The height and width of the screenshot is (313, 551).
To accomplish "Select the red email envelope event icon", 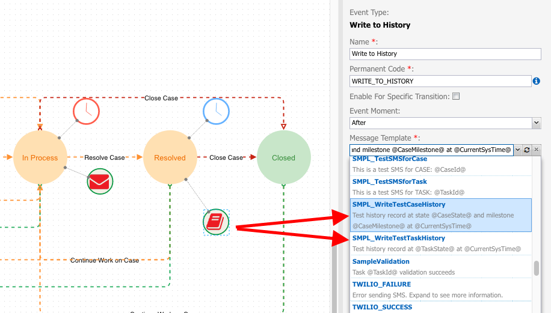I will point(100,181).
